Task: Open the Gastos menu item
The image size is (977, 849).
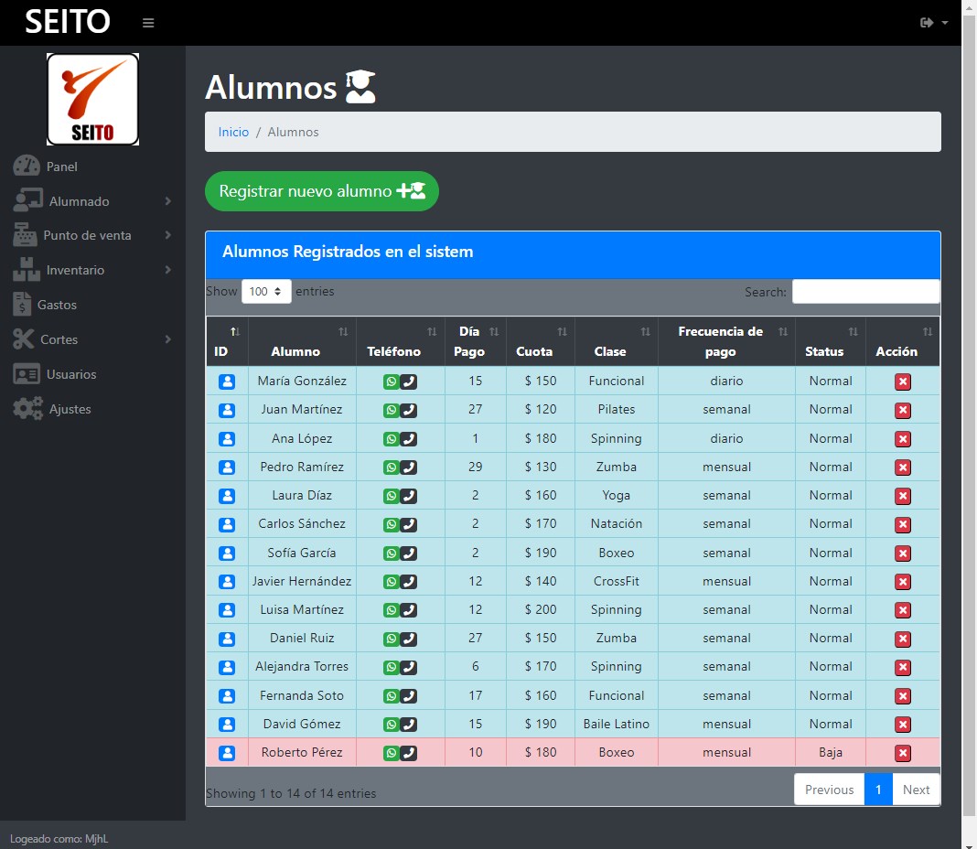Action: (x=57, y=305)
